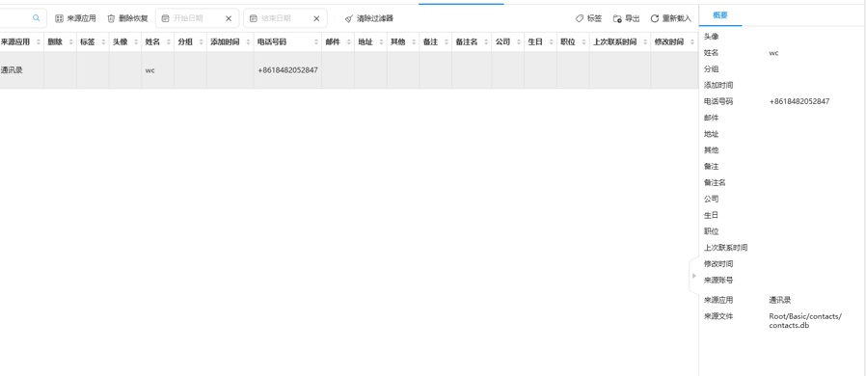Click the 清除过滤器 broom icon
This screenshot has height=376, width=866.
tap(348, 18)
